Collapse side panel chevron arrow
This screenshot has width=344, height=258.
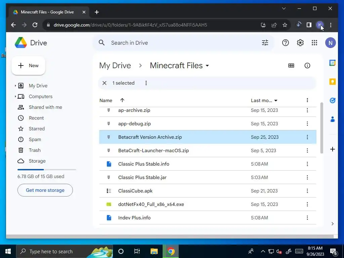point(332,223)
